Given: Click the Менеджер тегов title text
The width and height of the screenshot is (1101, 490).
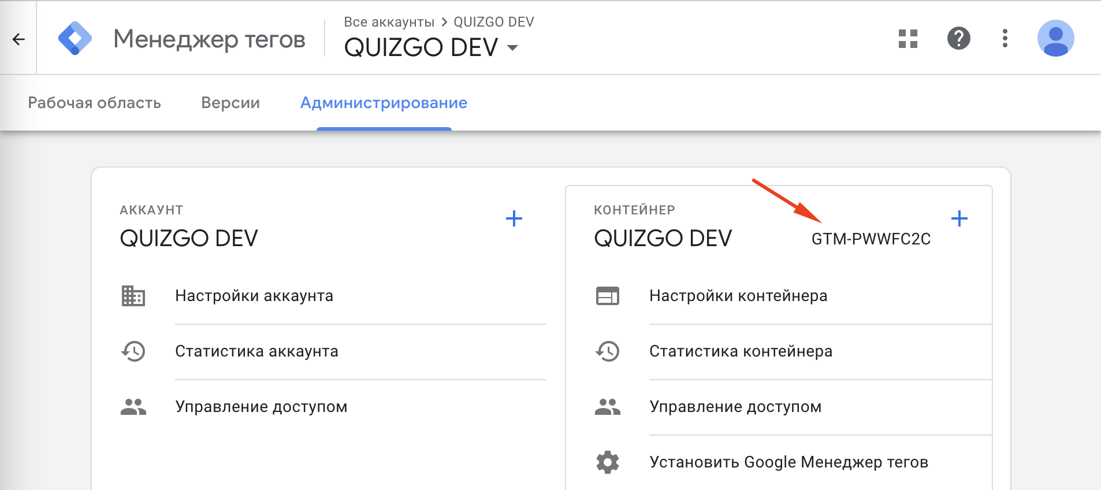Looking at the screenshot, I should pyautogui.click(x=209, y=39).
